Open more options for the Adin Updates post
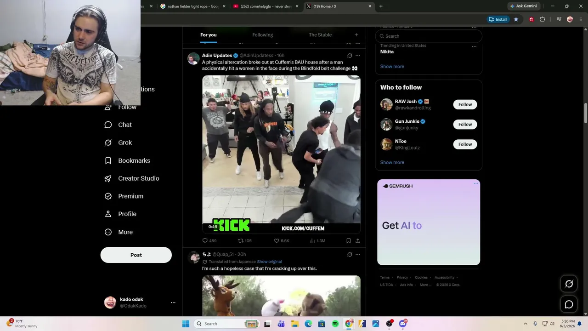The image size is (588, 331). click(358, 56)
